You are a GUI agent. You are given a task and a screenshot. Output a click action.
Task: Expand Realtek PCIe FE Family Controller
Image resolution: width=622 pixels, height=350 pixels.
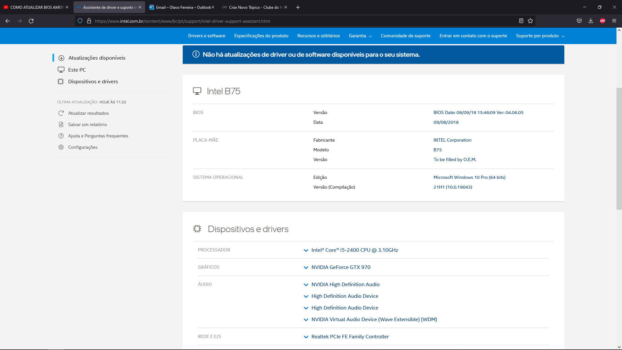point(346,337)
